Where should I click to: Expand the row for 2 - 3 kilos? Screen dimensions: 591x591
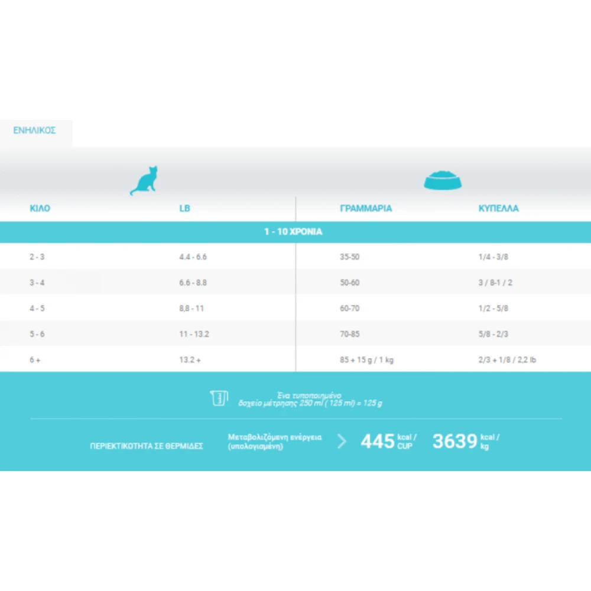tap(295, 256)
